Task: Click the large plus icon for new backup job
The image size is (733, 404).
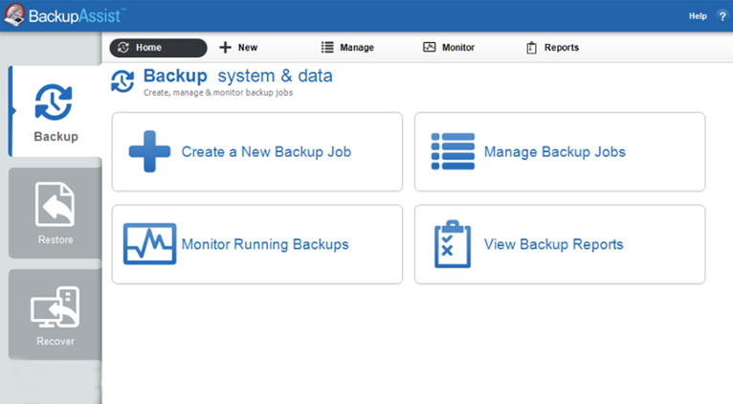Action: pyautogui.click(x=149, y=151)
